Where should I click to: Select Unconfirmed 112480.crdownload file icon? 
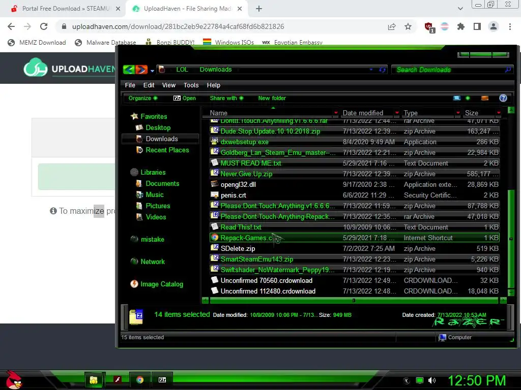coord(215,290)
